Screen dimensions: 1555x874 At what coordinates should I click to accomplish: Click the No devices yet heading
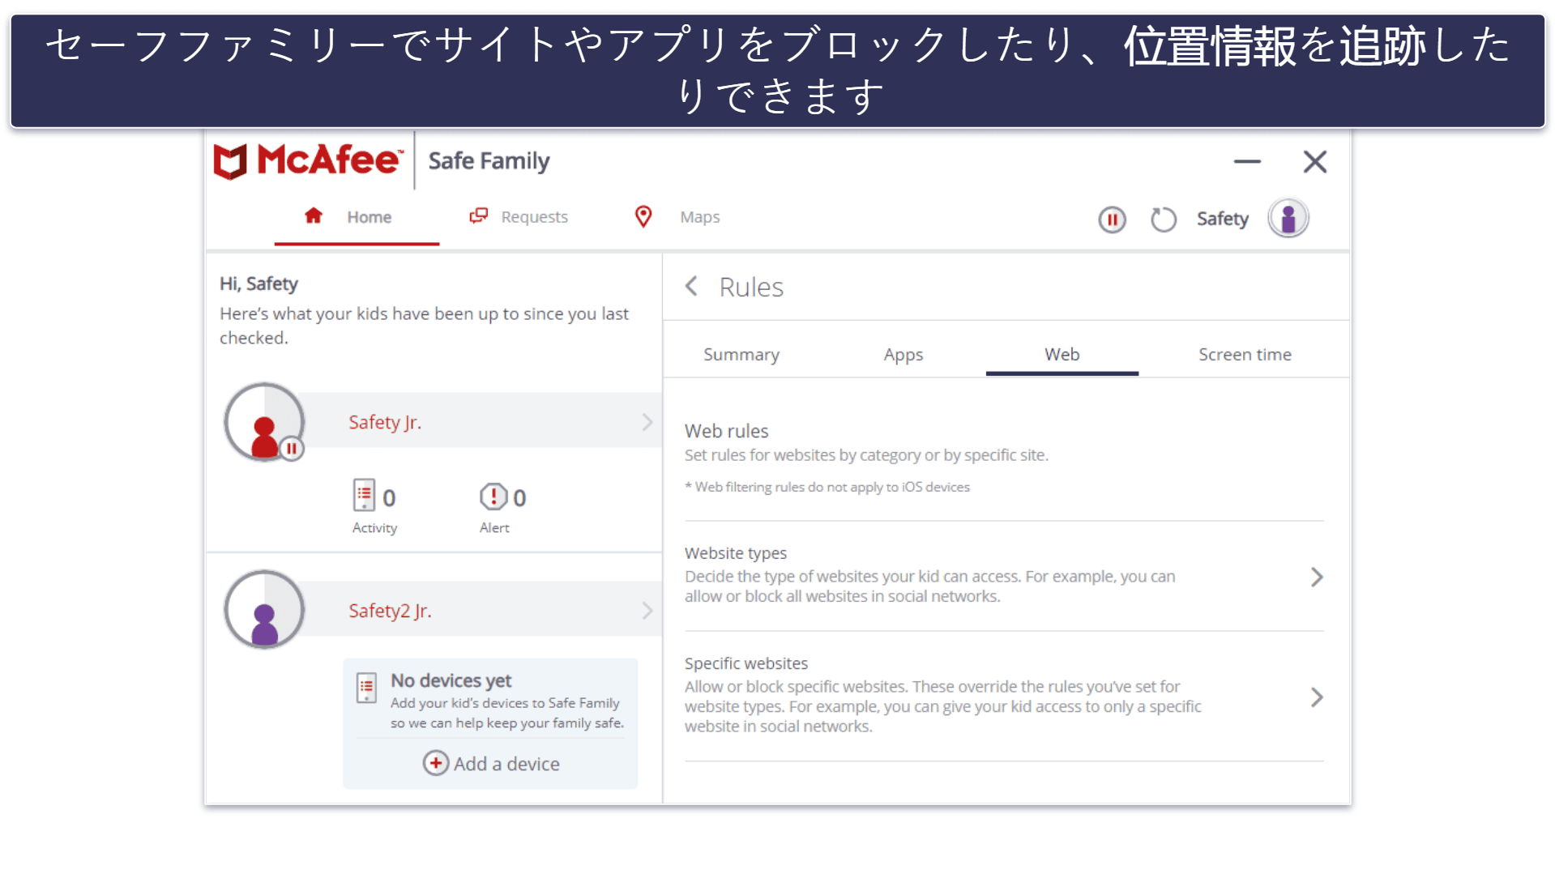451,680
